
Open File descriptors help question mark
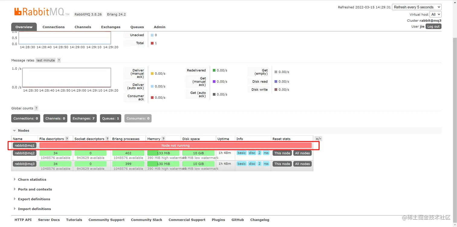tap(67, 139)
